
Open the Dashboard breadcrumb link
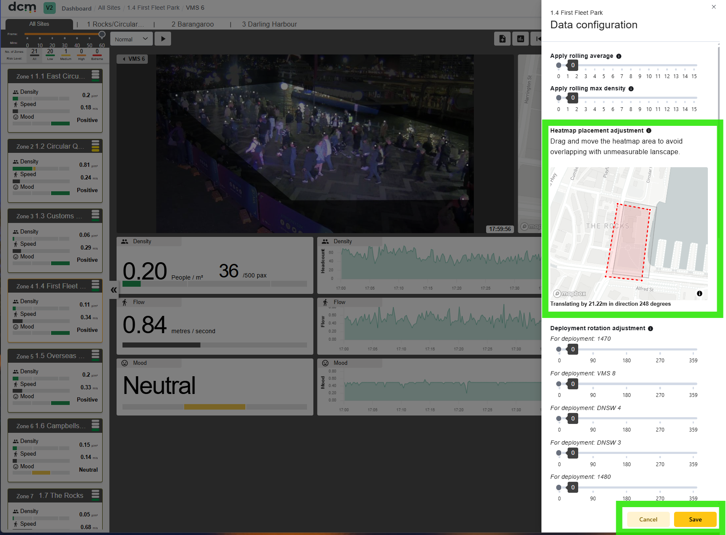tap(76, 8)
